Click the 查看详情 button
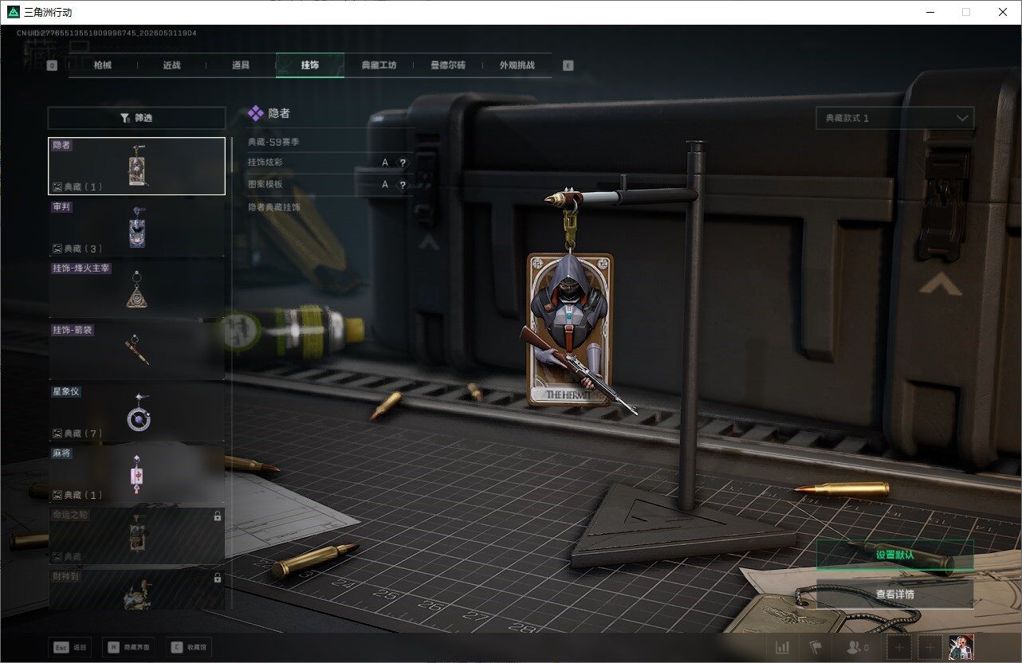The height and width of the screenshot is (663, 1022). [894, 594]
